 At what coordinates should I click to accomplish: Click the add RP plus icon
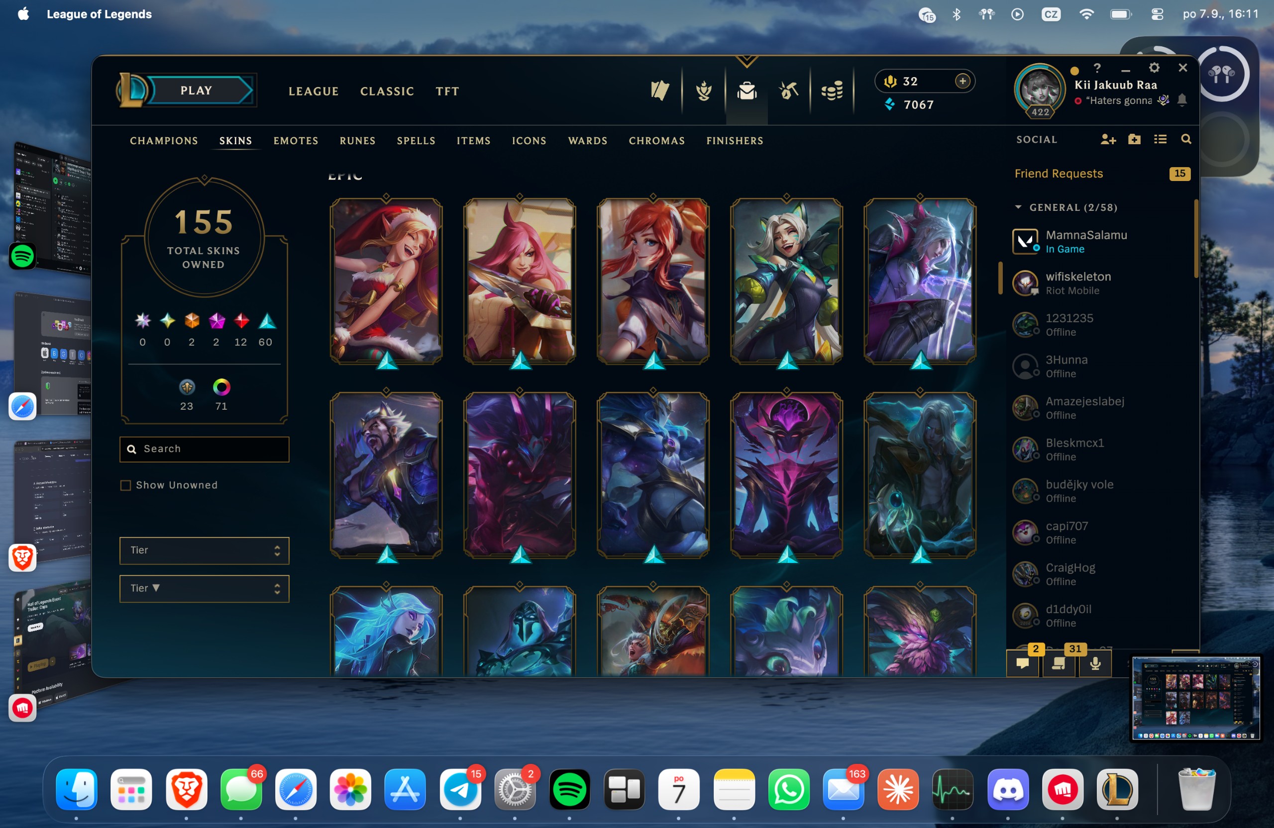point(962,81)
